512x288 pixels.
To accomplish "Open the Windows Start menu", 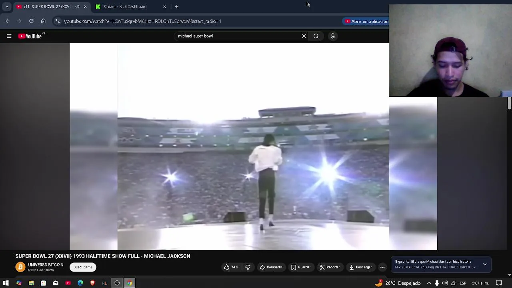I will tap(6, 283).
